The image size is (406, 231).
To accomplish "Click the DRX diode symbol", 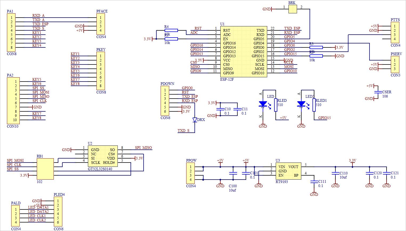I will pos(195,120).
